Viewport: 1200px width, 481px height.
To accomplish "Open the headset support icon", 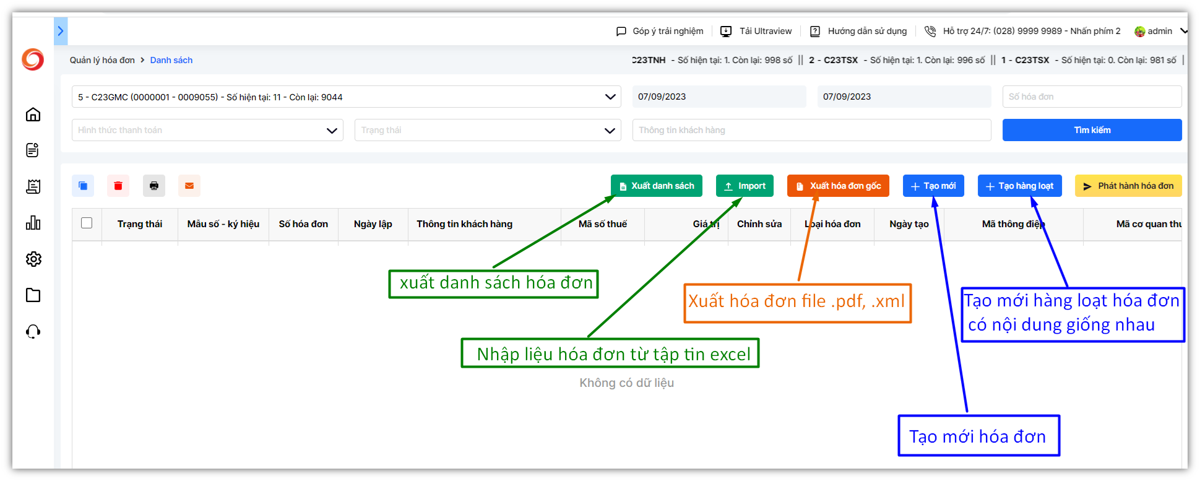I will coord(33,332).
